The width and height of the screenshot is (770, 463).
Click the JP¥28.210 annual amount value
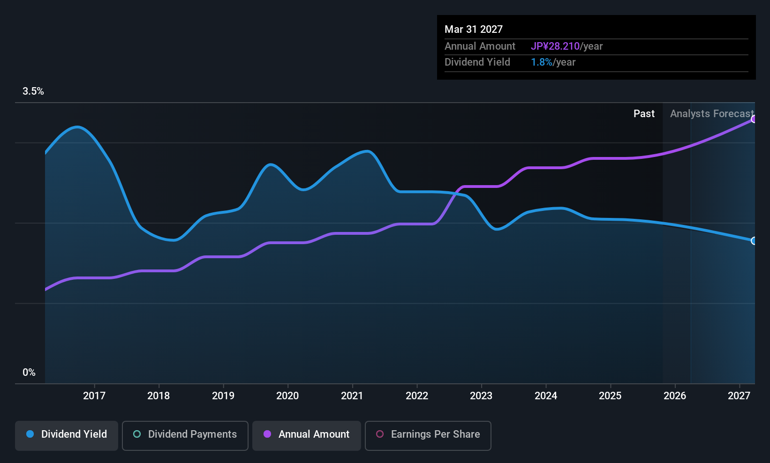555,46
